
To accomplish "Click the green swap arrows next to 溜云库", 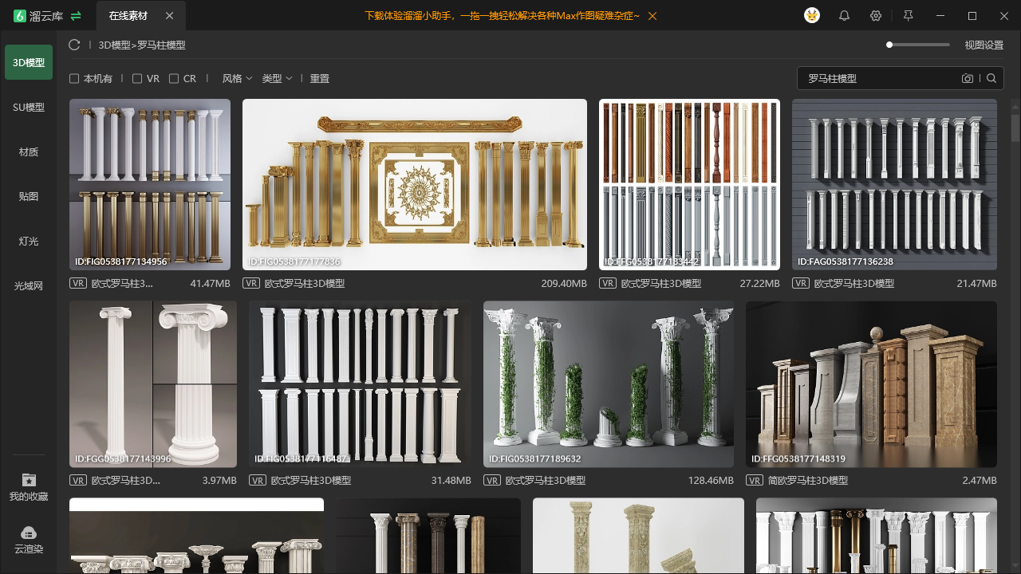I will [76, 16].
